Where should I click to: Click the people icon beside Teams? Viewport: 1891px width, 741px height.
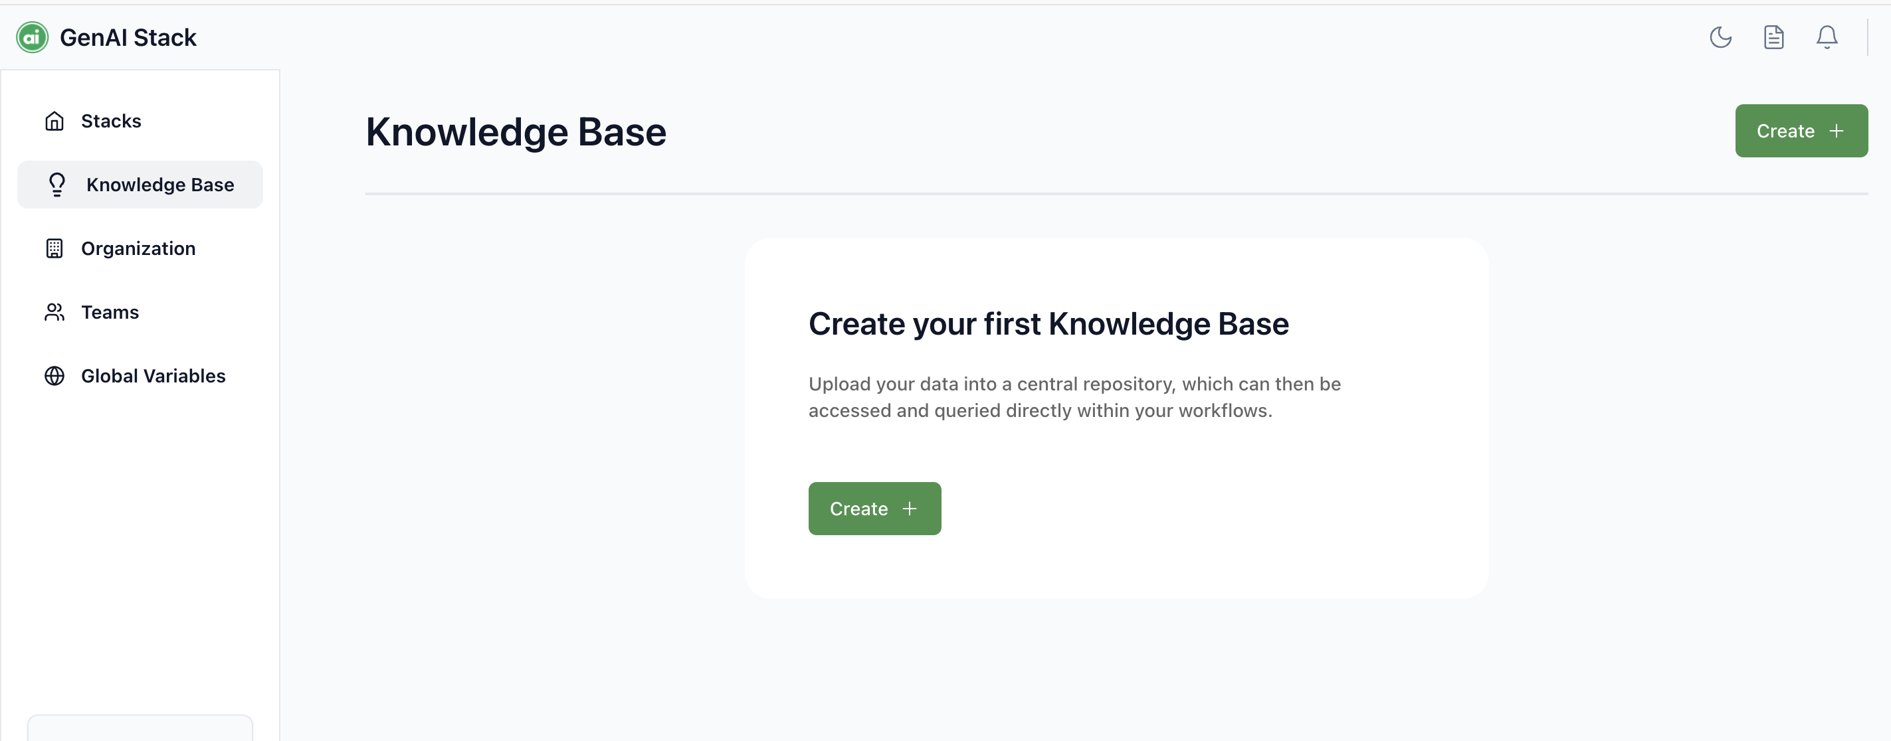tap(54, 313)
